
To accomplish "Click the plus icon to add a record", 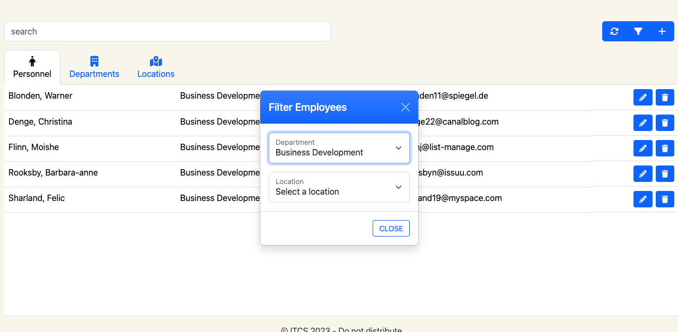I will tap(662, 31).
